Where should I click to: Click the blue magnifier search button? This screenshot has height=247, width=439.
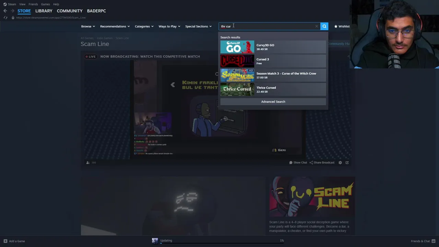pos(324,26)
